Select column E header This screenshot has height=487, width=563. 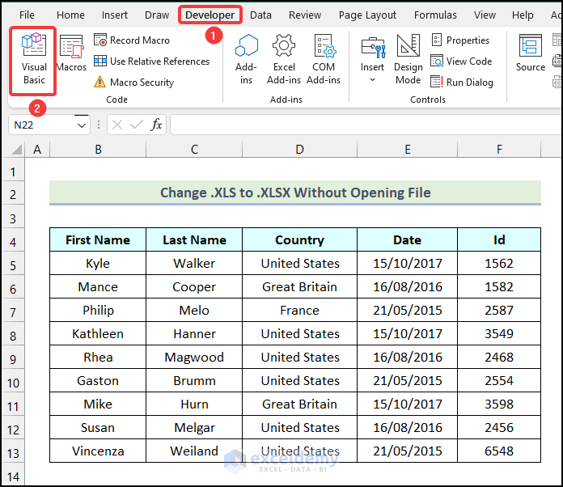408,149
